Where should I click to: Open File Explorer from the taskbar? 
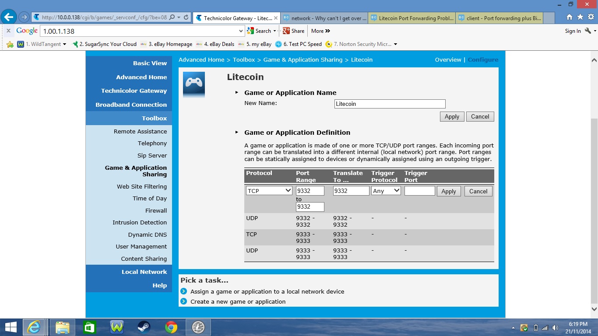point(63,327)
